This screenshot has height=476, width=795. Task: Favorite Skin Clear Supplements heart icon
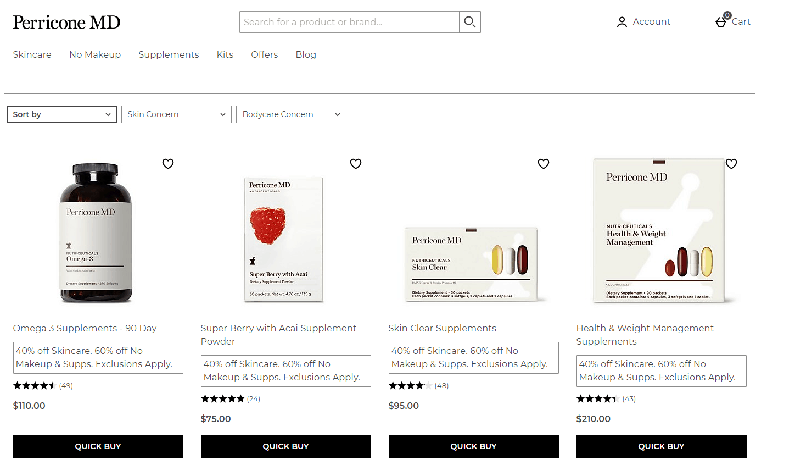click(544, 164)
